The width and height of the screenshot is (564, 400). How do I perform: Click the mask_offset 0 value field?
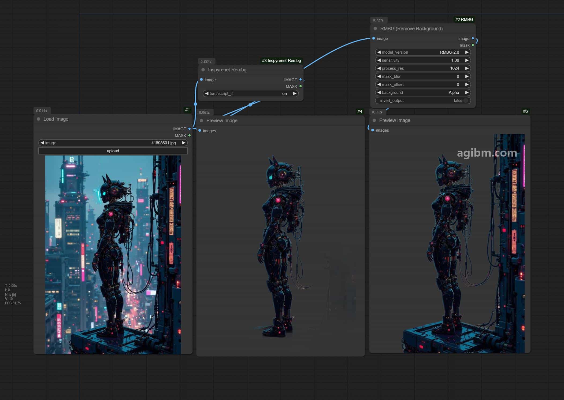pyautogui.click(x=423, y=84)
